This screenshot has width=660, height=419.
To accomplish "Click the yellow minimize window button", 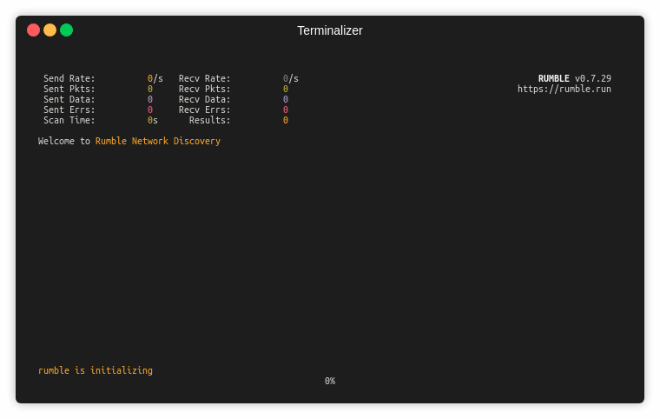I will click(x=49, y=30).
